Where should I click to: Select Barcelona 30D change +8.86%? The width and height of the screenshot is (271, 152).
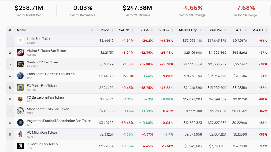[x=167, y=99]
